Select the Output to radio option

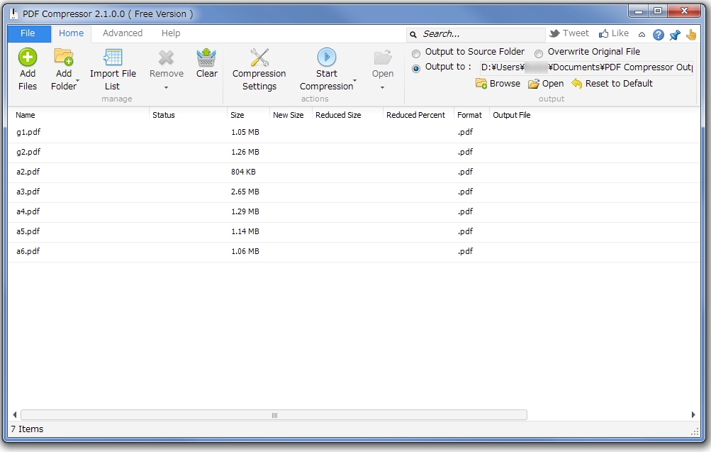click(x=415, y=67)
